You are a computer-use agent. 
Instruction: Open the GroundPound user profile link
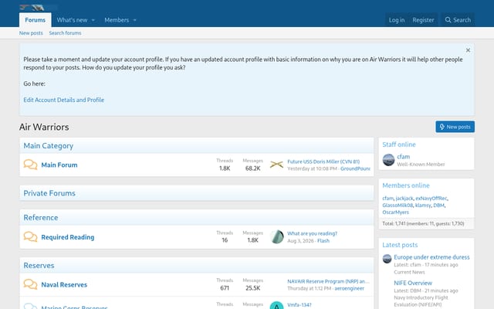[355, 168]
